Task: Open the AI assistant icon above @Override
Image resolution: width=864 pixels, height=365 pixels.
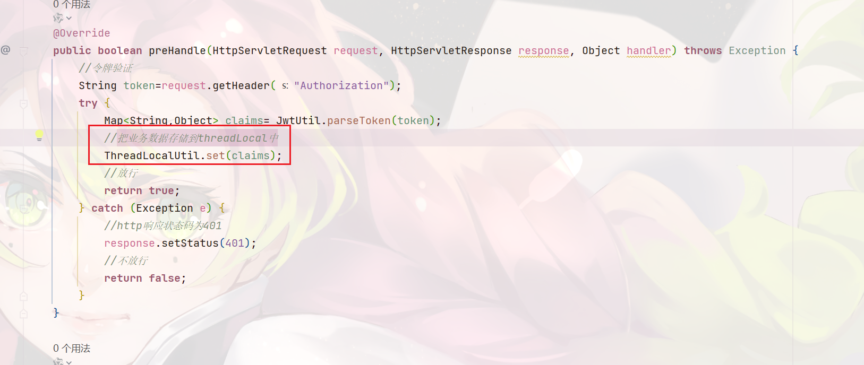Action: click(x=58, y=18)
